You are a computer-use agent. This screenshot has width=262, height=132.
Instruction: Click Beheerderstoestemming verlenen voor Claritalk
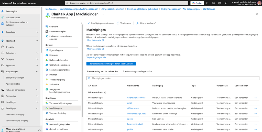pyautogui.click(x=111, y=64)
